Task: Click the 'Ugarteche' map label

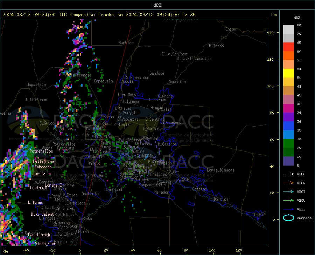Action: coord(94,176)
